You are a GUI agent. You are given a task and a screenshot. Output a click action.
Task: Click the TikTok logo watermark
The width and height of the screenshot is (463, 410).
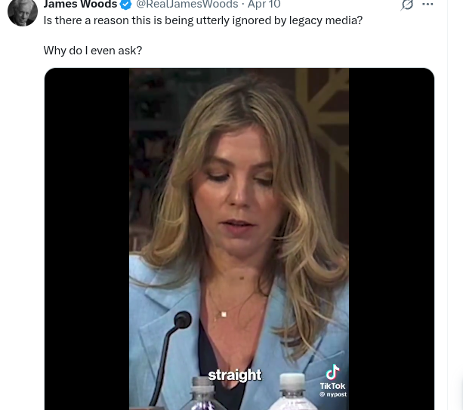click(332, 372)
